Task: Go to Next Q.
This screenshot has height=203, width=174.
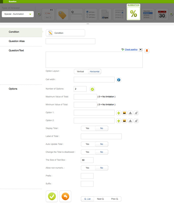Action: [101, 199]
